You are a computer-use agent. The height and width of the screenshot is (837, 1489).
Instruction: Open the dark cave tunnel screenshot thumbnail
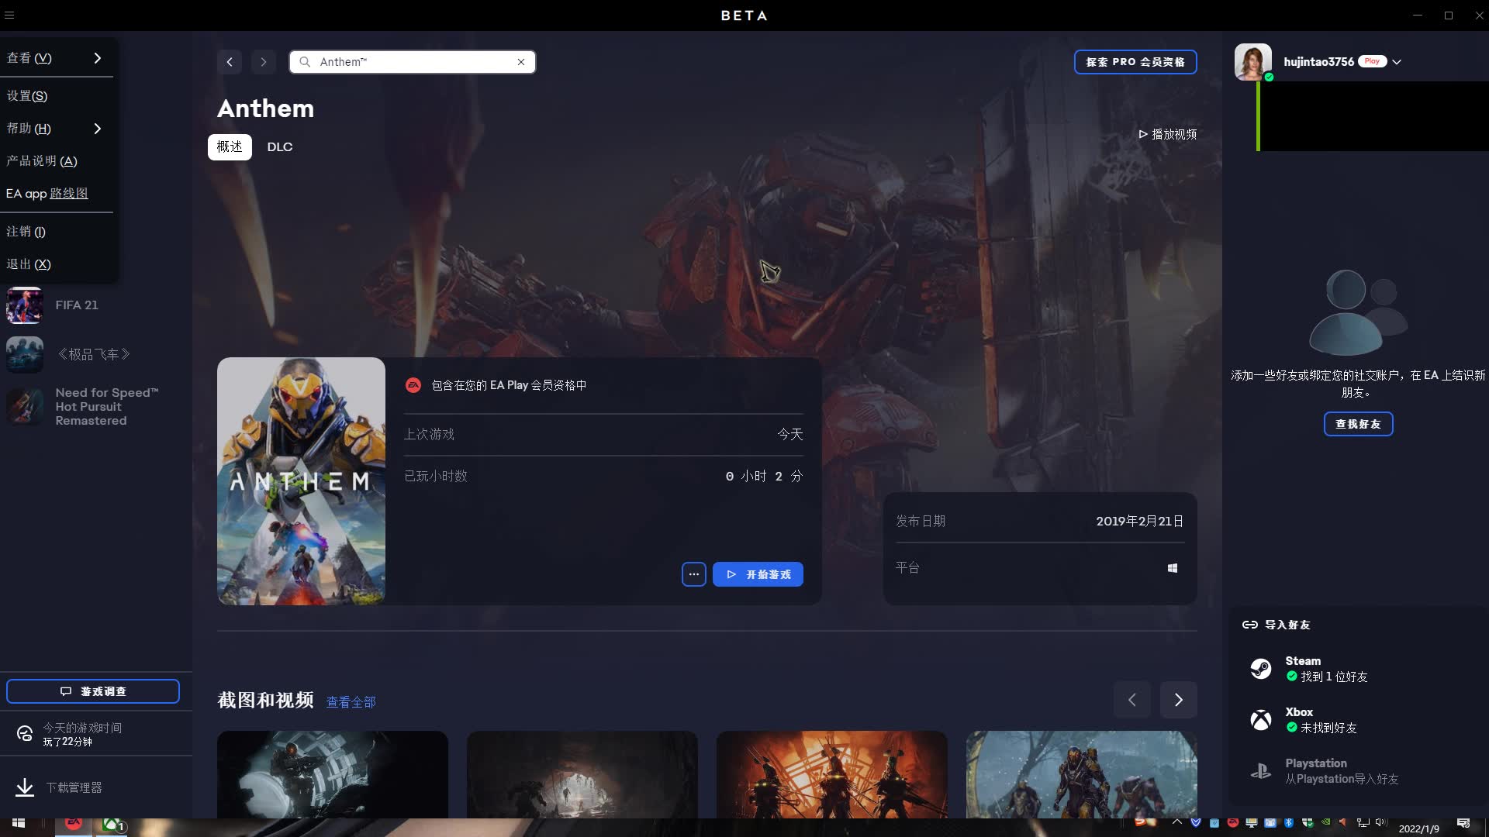coord(582,774)
